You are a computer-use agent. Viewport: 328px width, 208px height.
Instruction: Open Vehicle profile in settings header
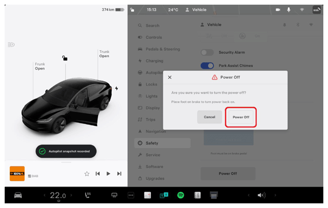pyautogui.click(x=211, y=25)
